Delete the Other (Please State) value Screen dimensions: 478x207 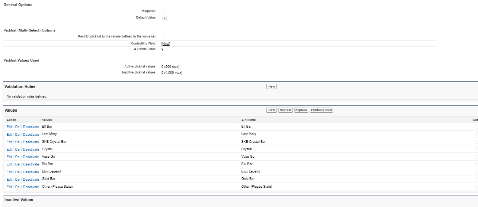(18, 187)
